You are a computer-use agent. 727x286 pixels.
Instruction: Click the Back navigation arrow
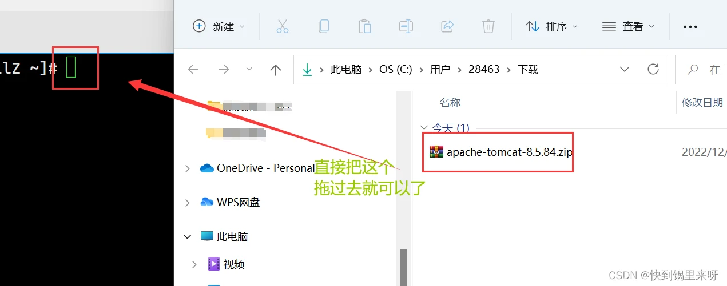[193, 70]
